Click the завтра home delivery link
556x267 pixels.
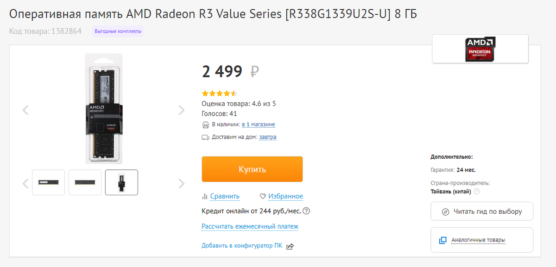268,137
